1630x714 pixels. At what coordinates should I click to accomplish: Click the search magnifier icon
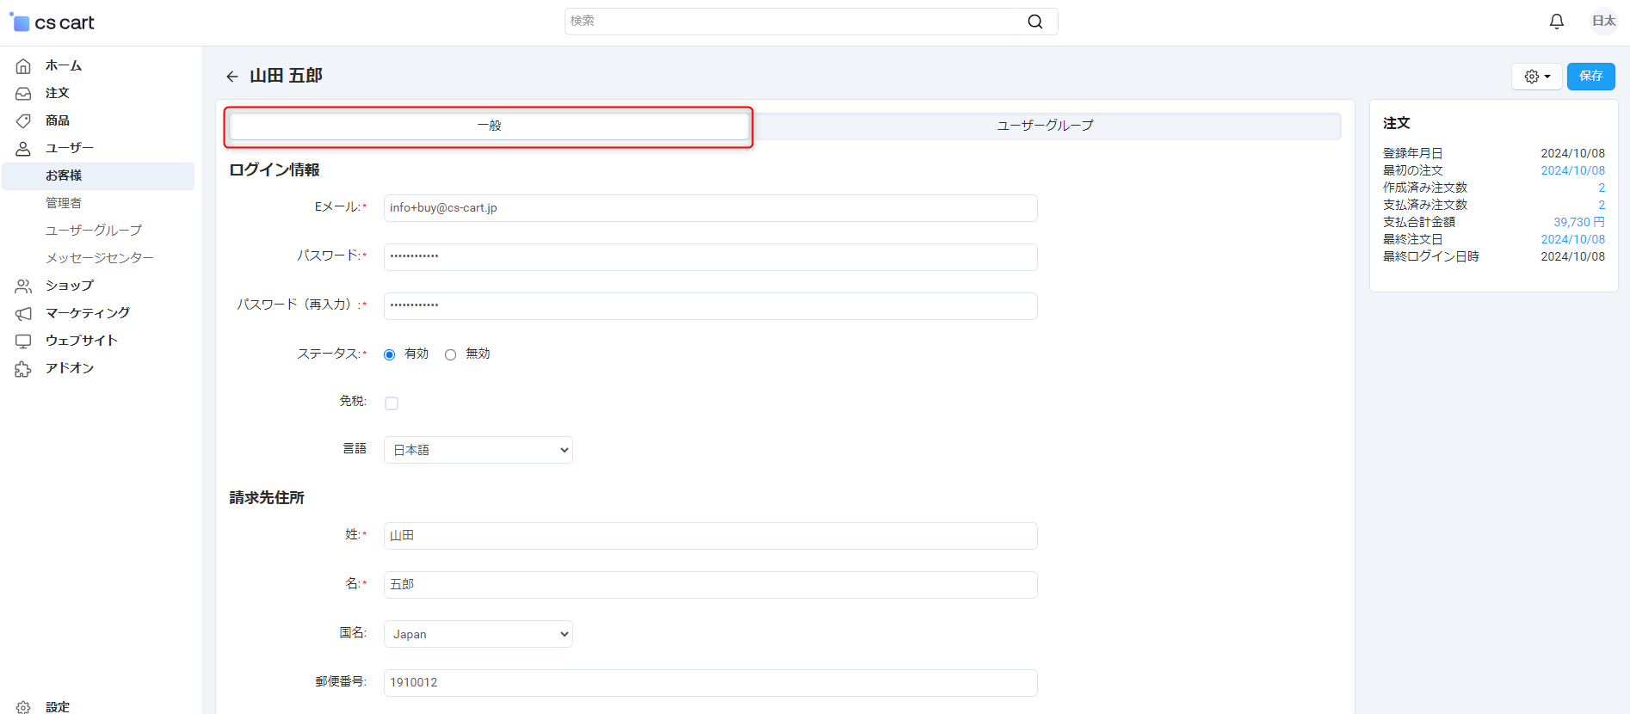1034,22
